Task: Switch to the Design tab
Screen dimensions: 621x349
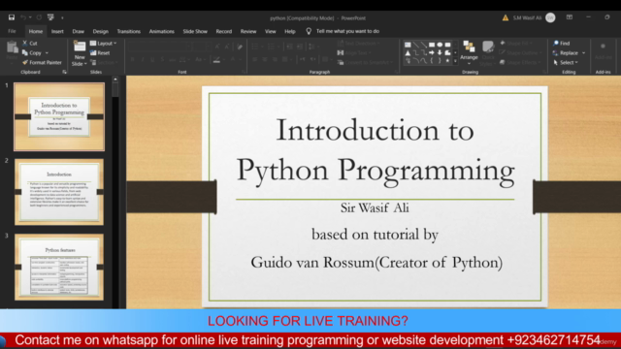Action: coord(101,31)
